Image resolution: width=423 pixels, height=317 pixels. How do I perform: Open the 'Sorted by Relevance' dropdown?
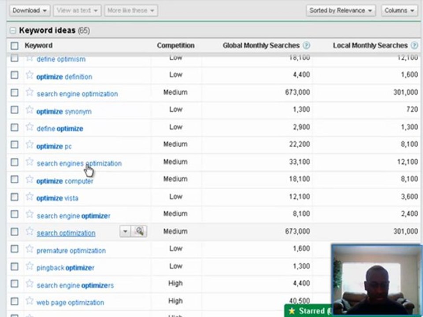tap(341, 11)
